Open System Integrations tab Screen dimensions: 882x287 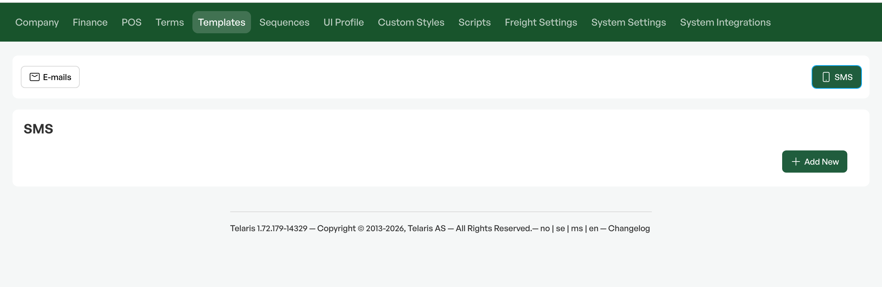click(725, 22)
